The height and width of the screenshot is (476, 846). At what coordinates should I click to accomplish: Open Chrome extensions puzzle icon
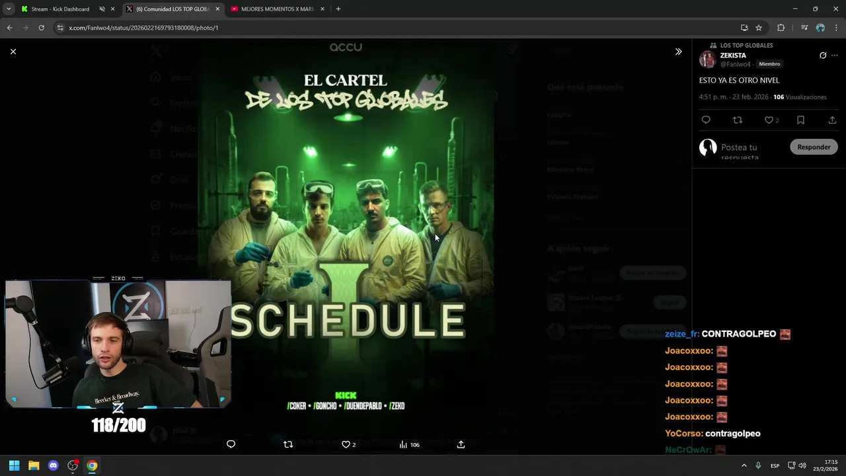781,28
